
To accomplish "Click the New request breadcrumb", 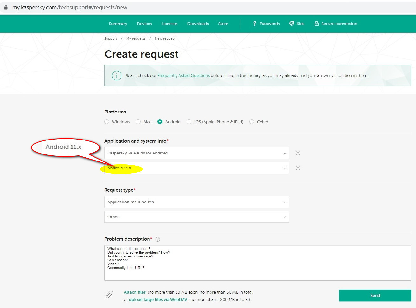I will tap(165, 39).
